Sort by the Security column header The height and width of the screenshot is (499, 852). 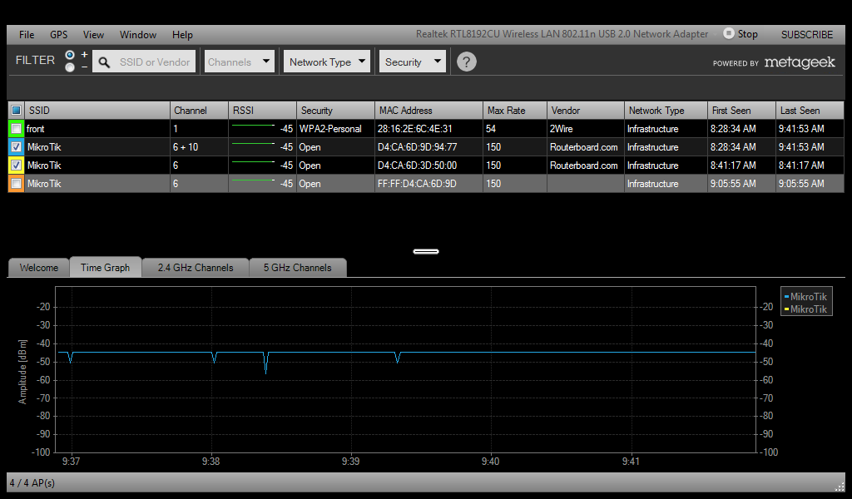tap(335, 111)
